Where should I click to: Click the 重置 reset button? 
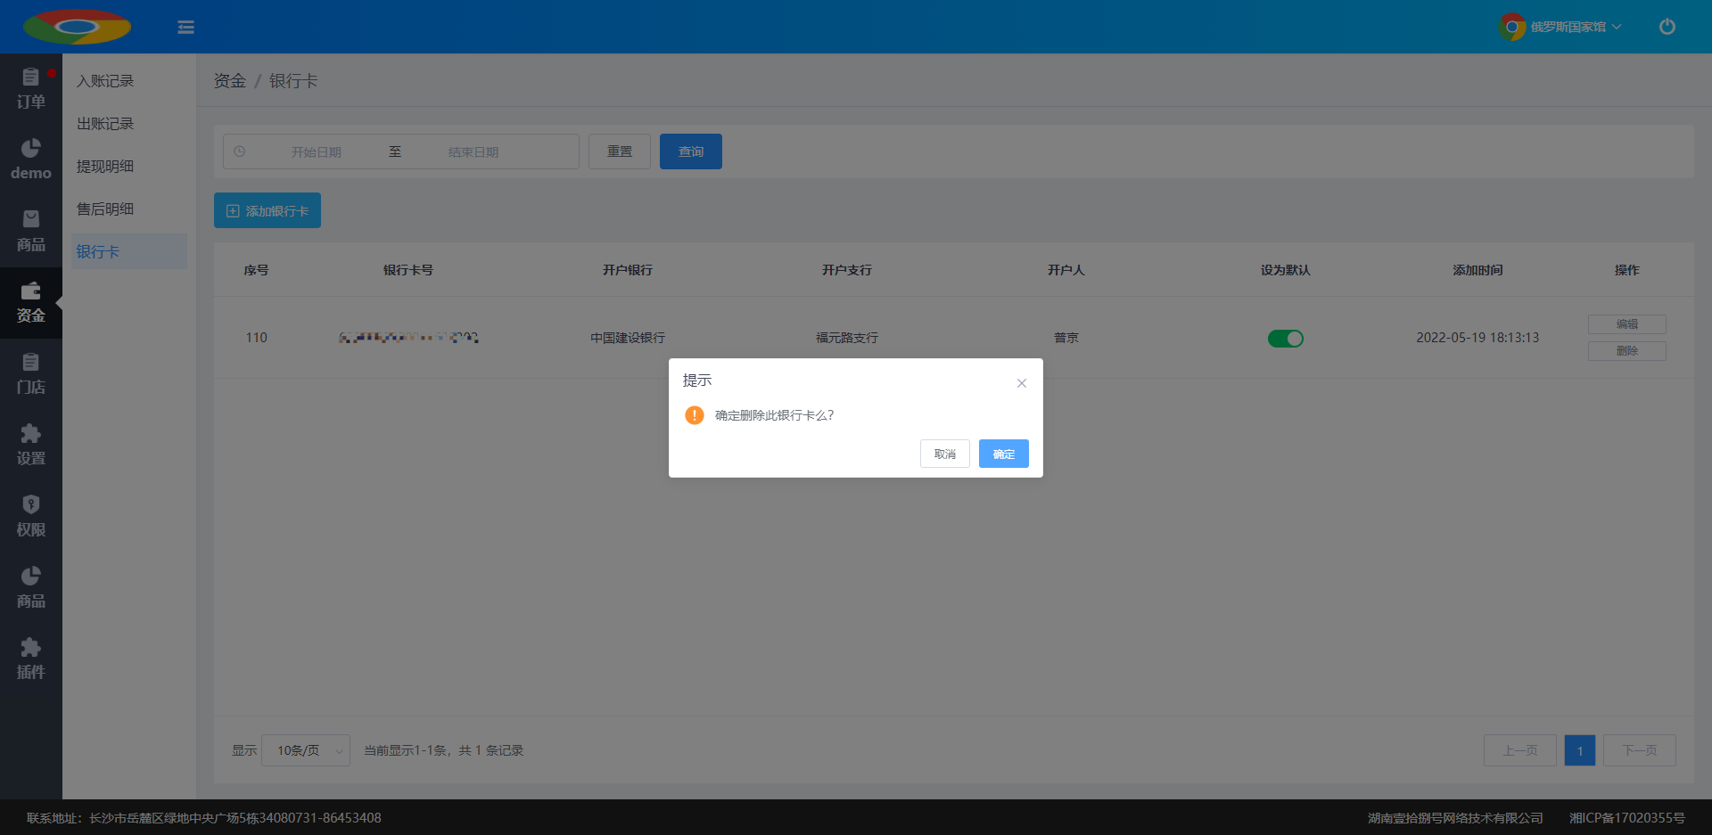pos(620,151)
